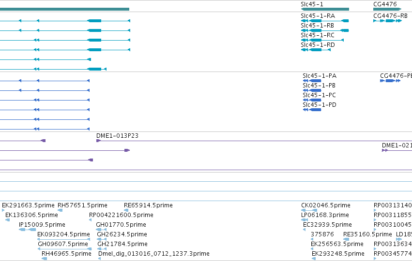
Task: Click the Slc45-1-RC transcript label
Action: (318, 35)
